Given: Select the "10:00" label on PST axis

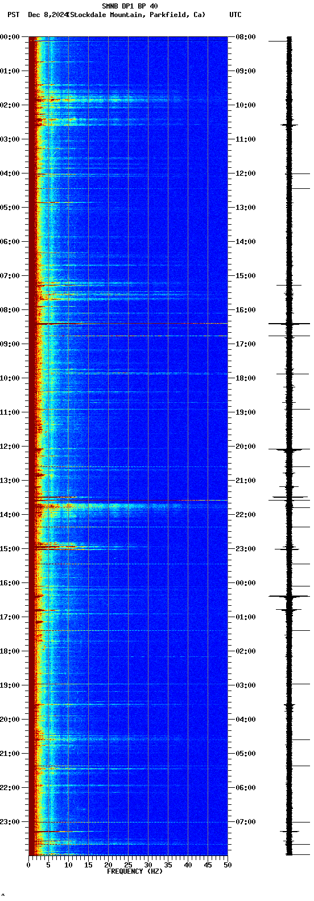Looking at the screenshot, I should (x=10, y=378).
